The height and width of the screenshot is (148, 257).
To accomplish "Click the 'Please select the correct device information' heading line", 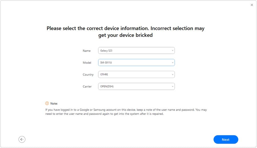I will coord(126,28).
